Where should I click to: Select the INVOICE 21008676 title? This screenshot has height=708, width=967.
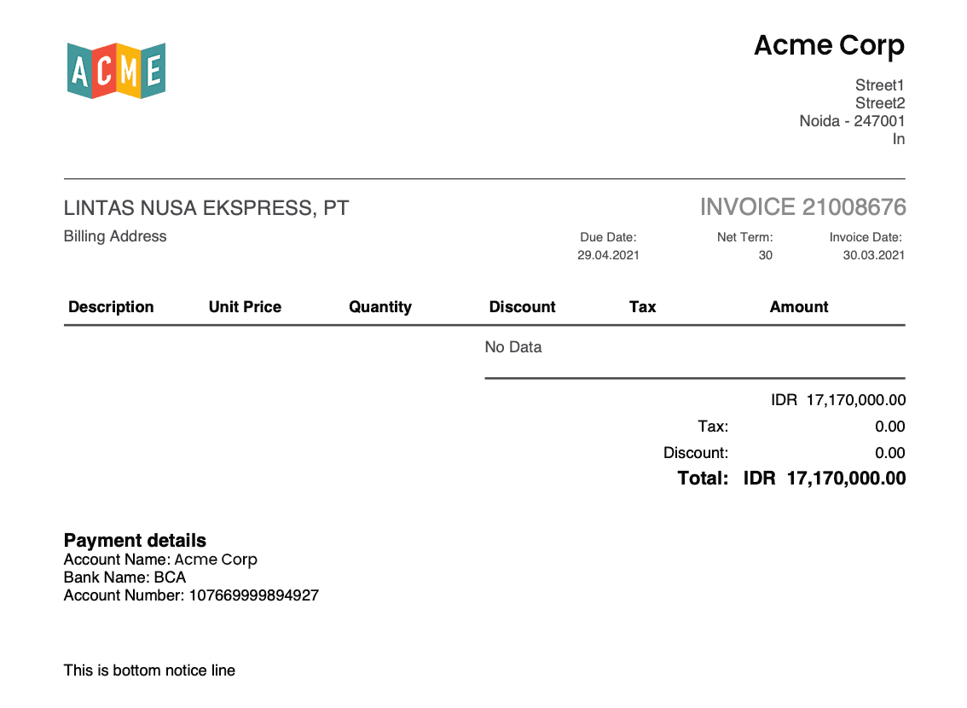click(x=802, y=207)
